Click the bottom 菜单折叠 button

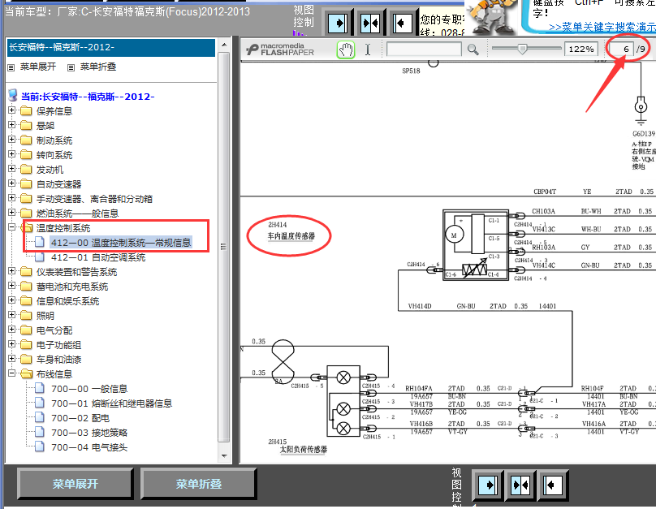199,484
